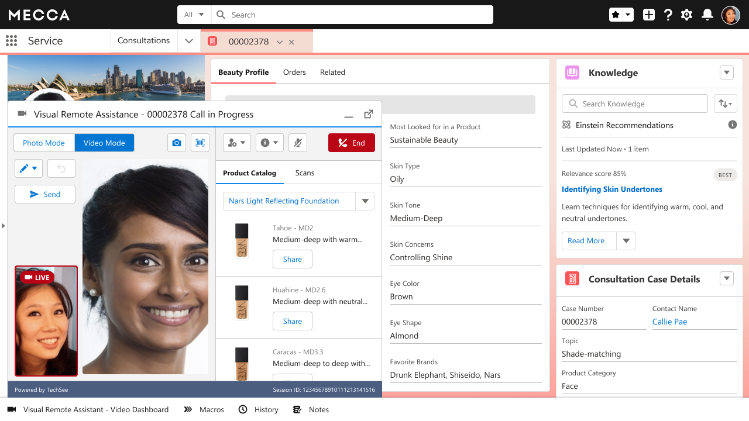Open the notifications bell
The height and width of the screenshot is (421, 749).
tap(707, 15)
